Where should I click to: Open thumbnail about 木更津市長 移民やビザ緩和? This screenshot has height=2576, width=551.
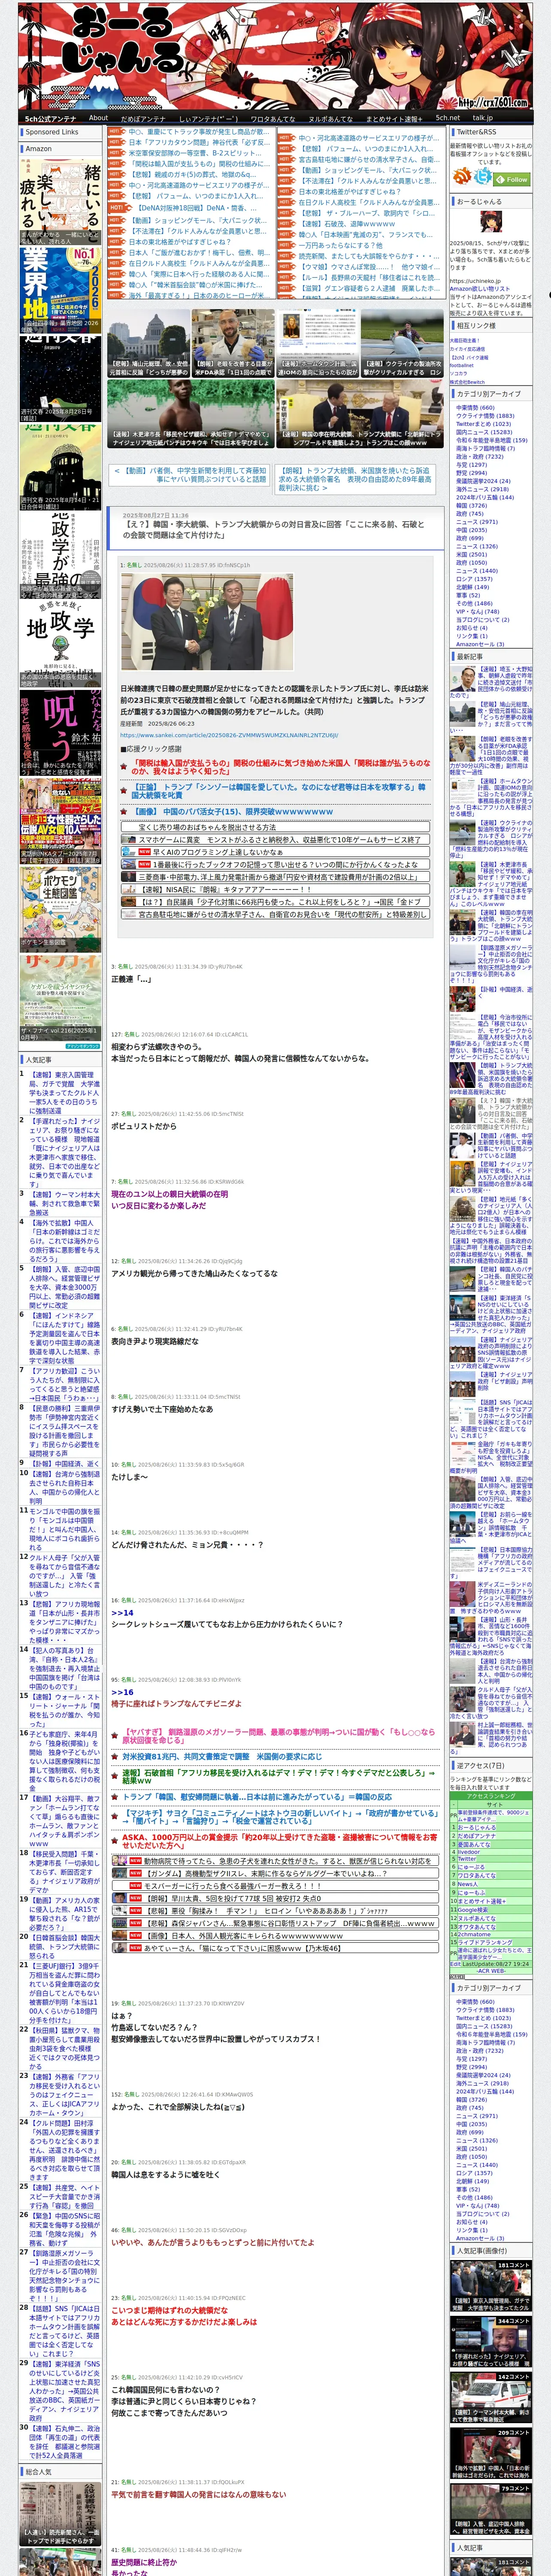click(x=191, y=413)
